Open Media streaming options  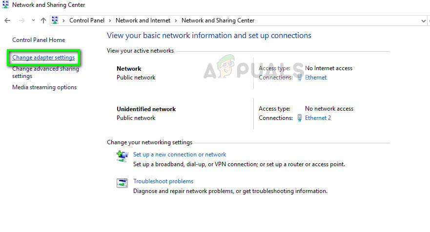pos(44,87)
